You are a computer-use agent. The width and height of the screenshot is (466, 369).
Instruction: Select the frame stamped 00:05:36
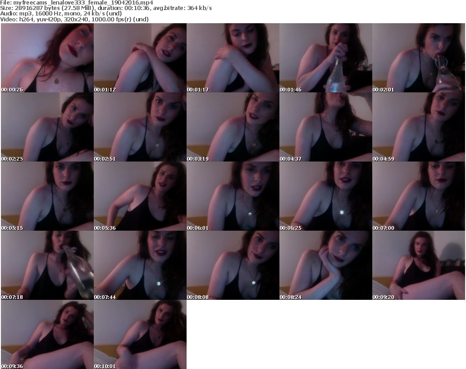[140, 197]
